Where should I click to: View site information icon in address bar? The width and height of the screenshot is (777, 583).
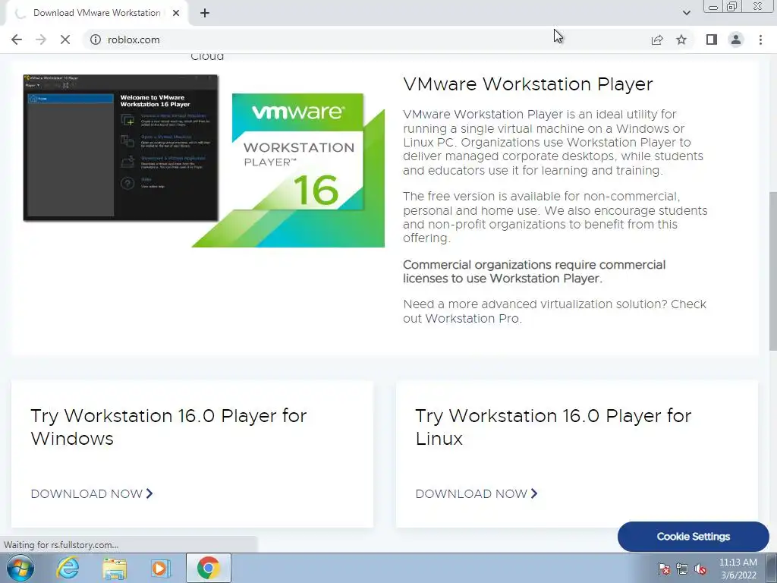click(95, 39)
